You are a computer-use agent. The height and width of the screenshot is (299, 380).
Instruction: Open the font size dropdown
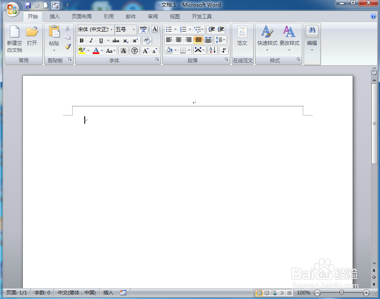134,29
